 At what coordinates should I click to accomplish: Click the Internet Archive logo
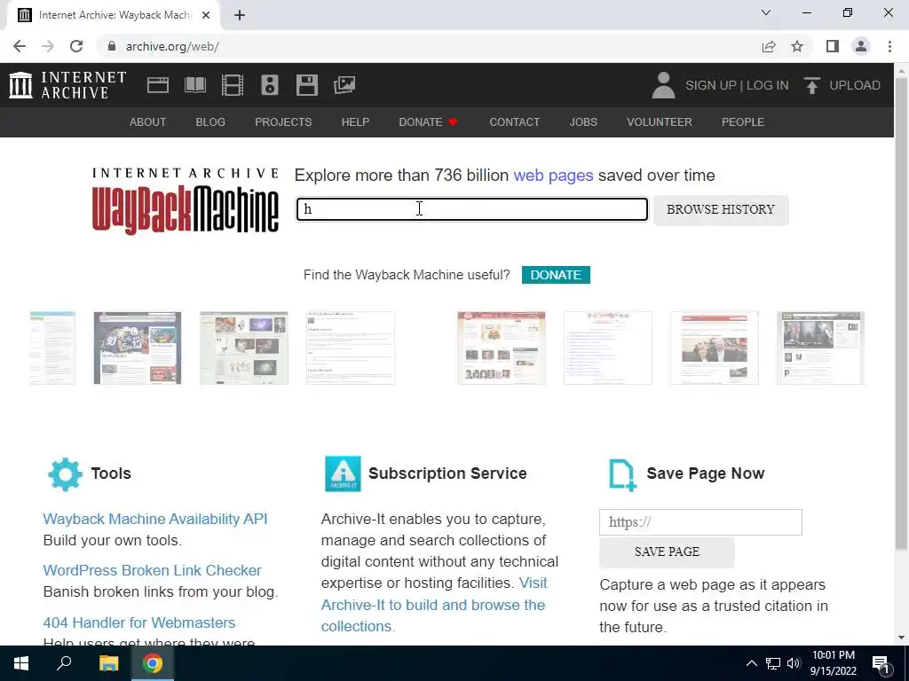(67, 85)
